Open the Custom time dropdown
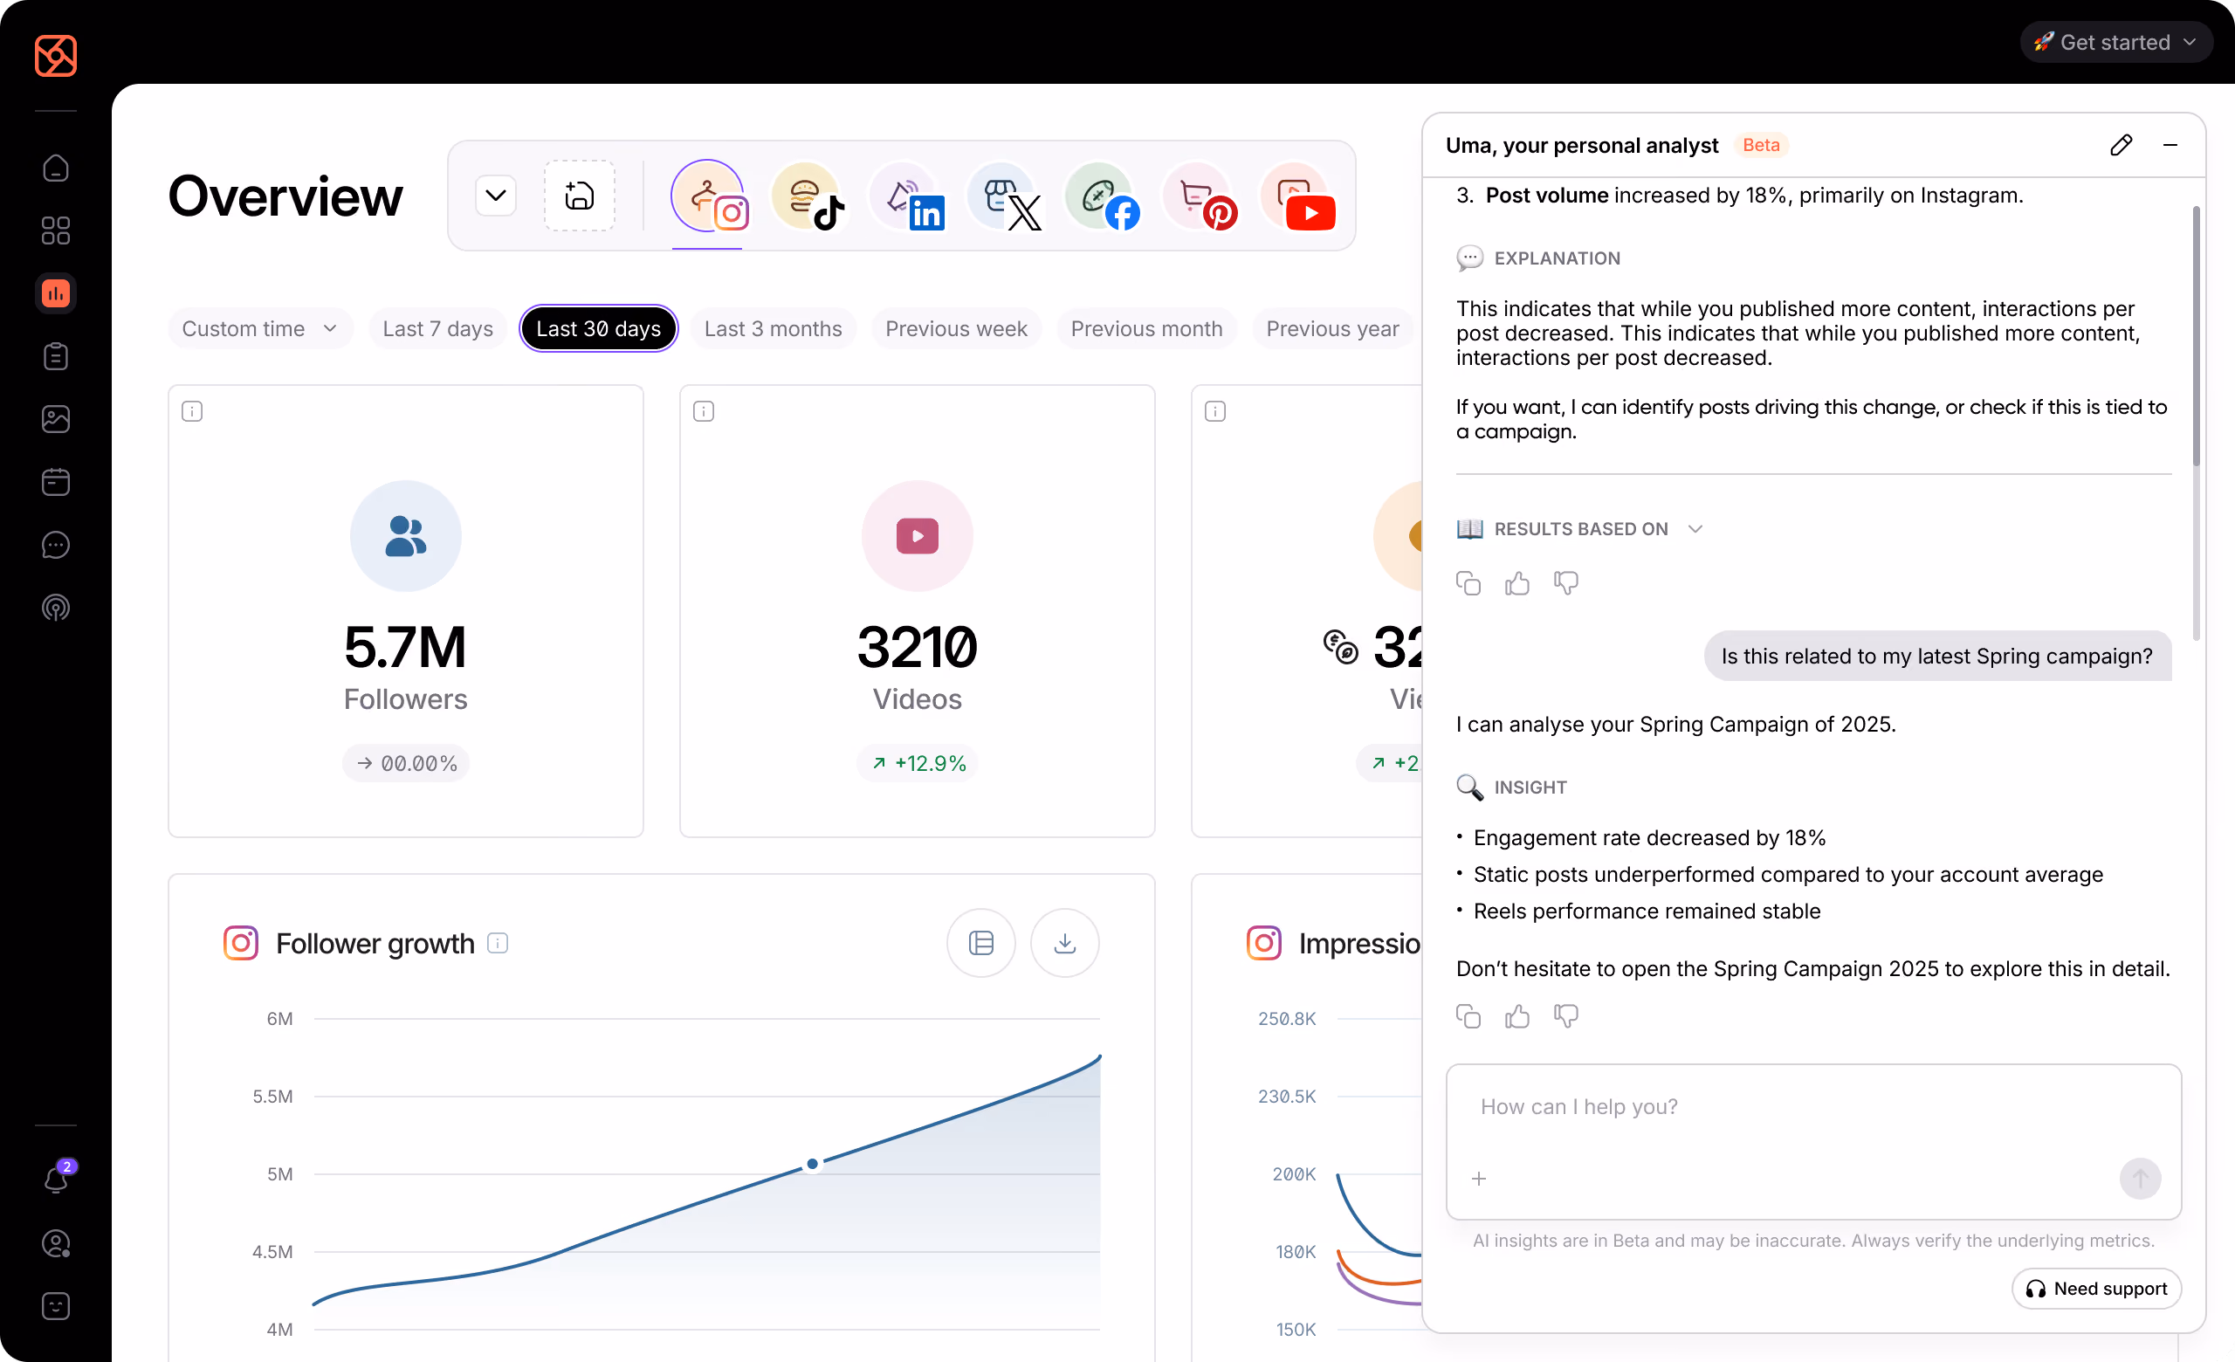The height and width of the screenshot is (1362, 2235). click(260, 329)
